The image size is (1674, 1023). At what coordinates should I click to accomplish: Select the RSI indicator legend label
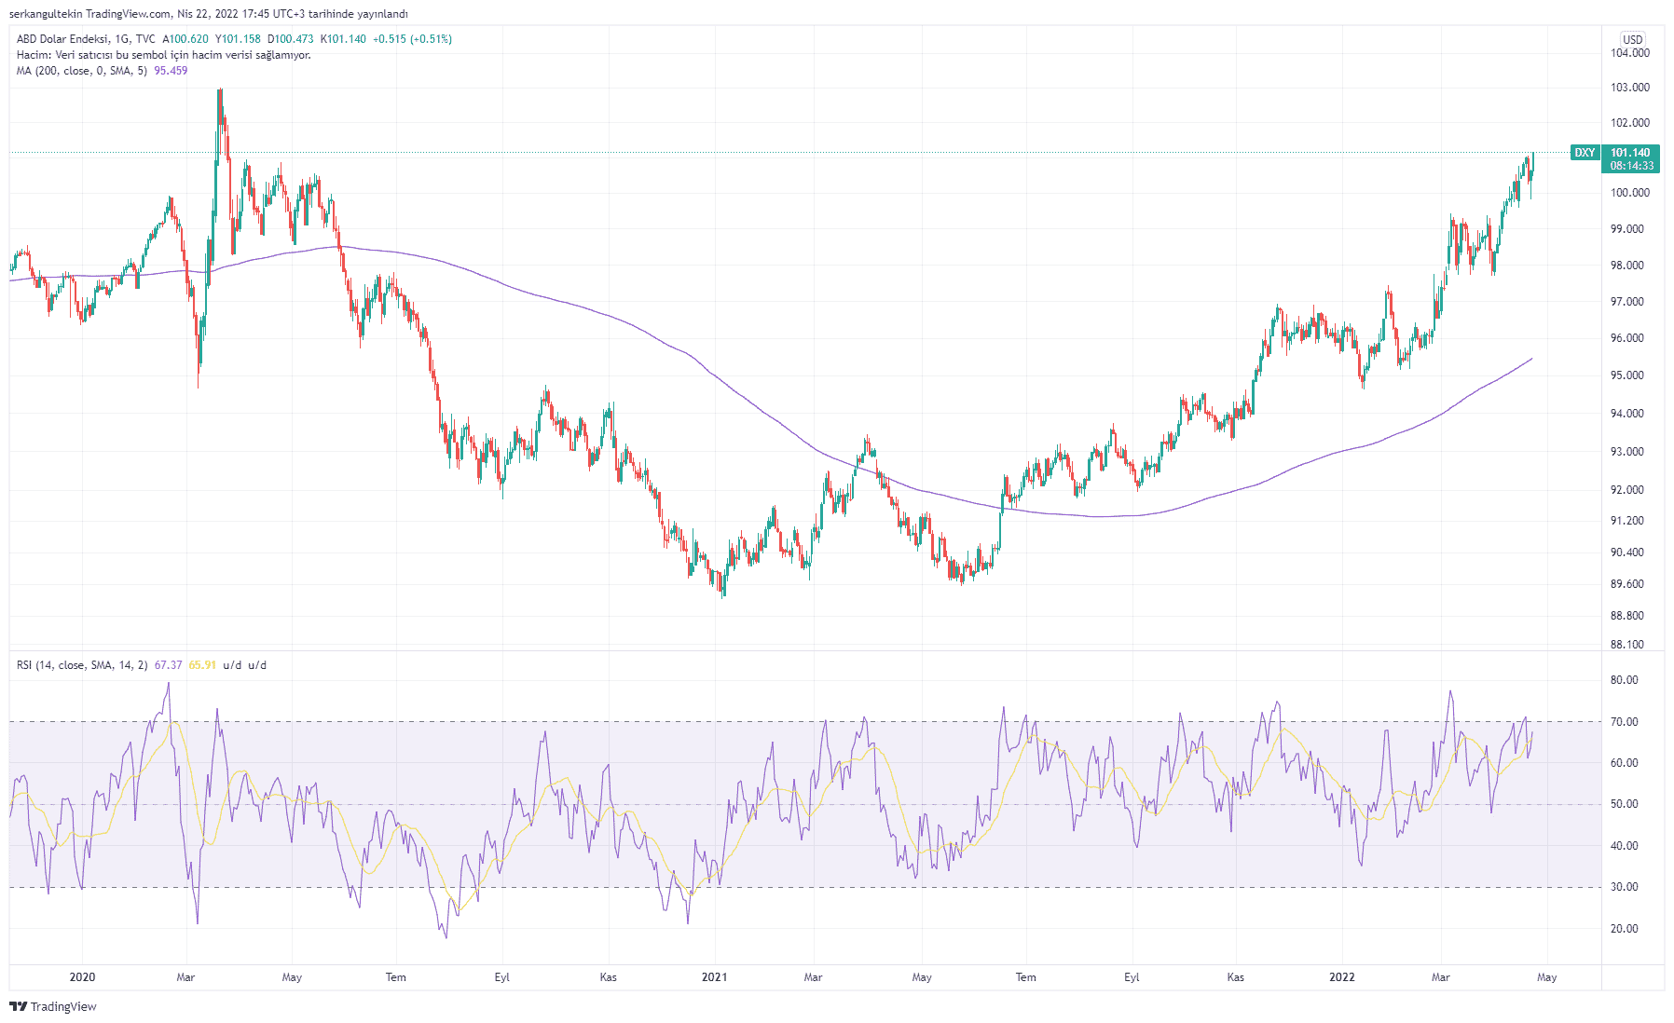click(x=82, y=665)
